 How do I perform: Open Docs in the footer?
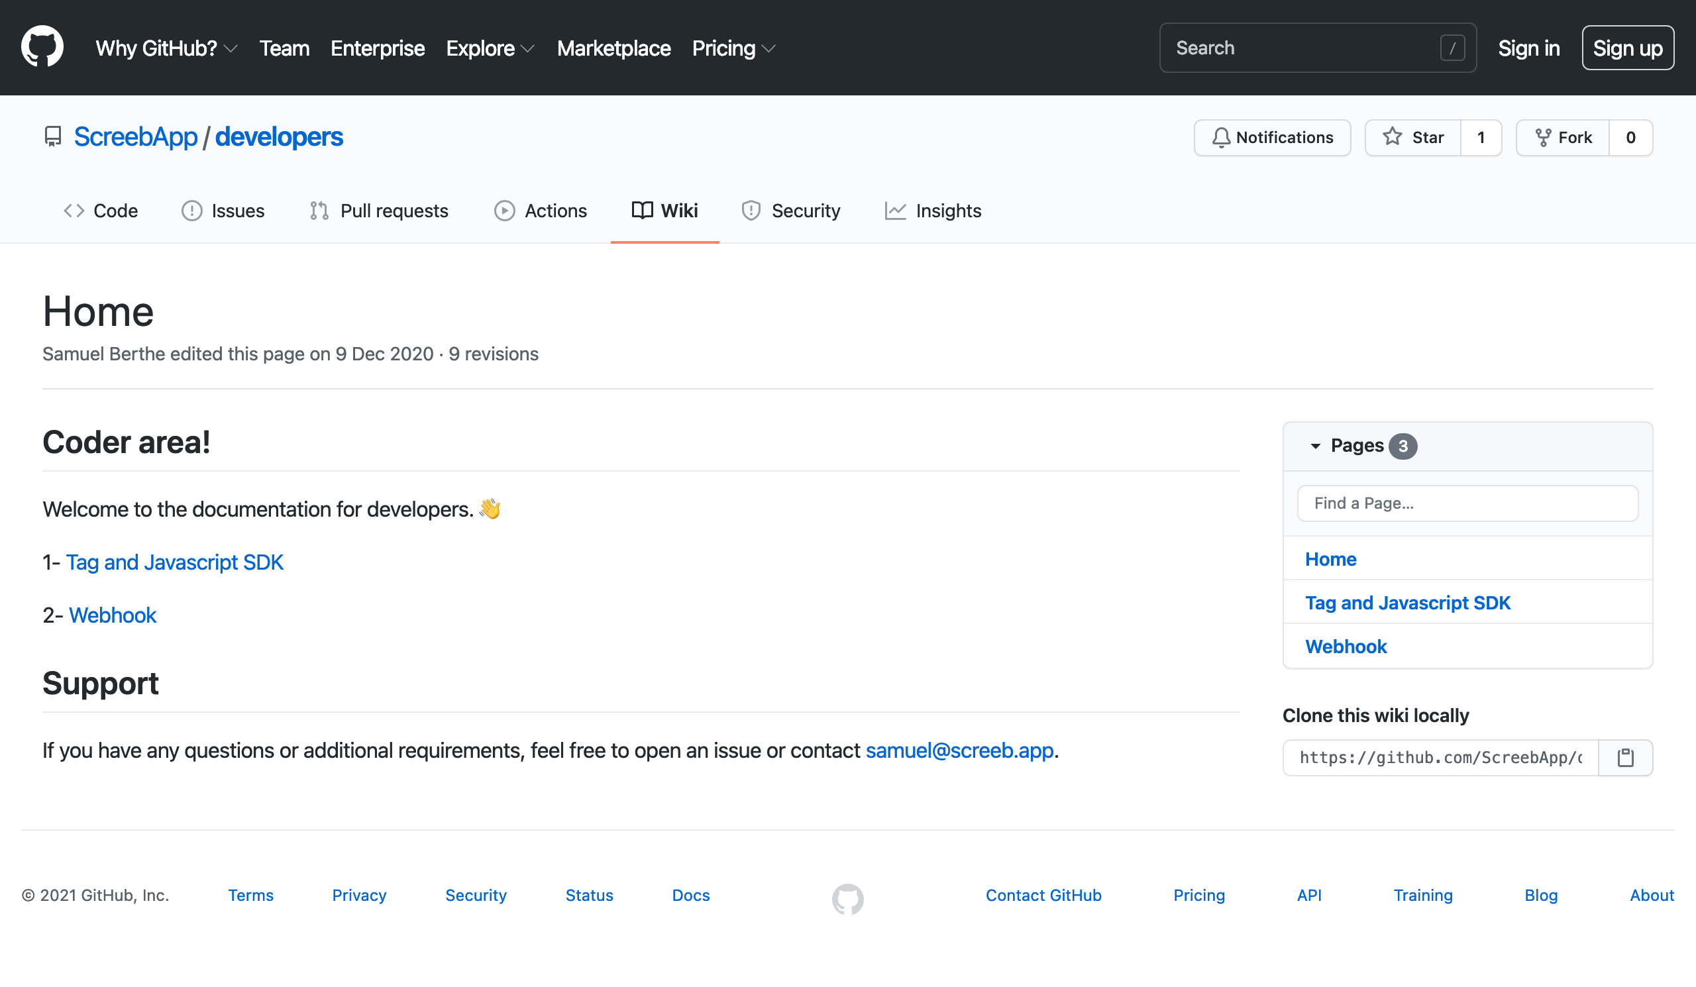pos(690,896)
